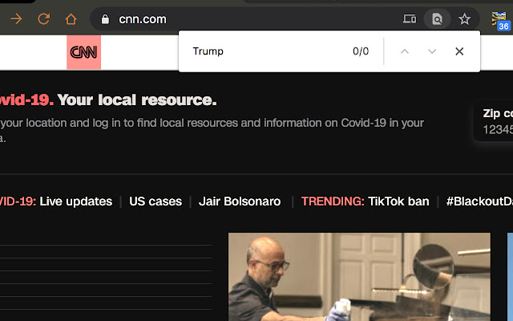
Task: Go to the browser home page
Action: tap(71, 19)
